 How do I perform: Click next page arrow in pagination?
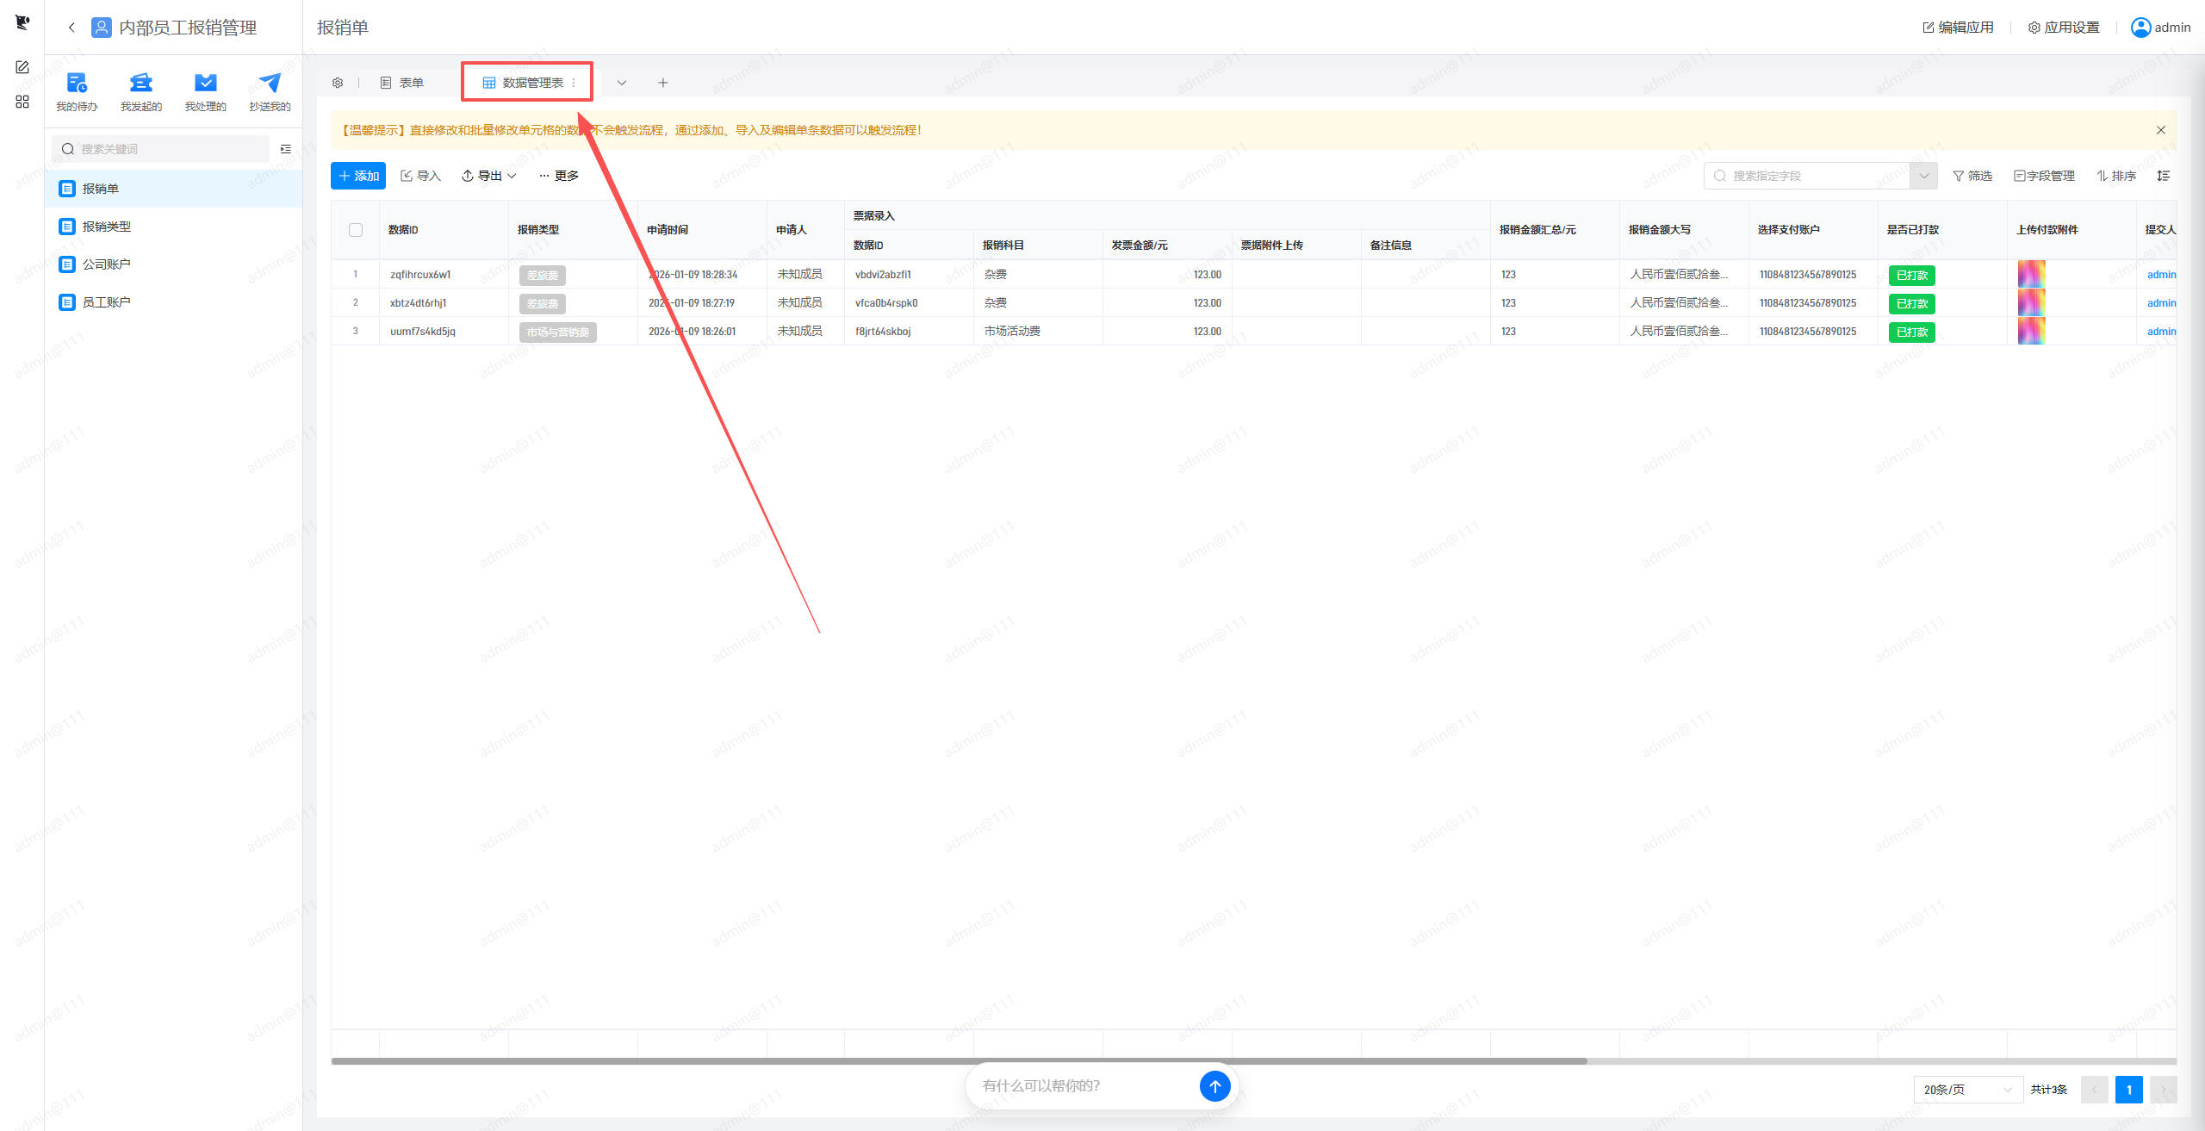pyautogui.click(x=2163, y=1090)
